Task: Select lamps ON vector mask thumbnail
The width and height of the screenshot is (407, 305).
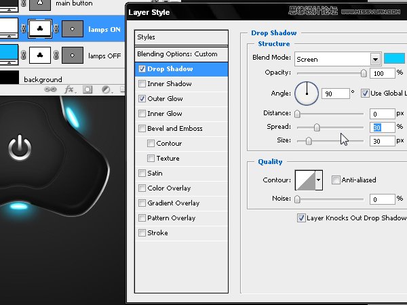Action: click(x=40, y=28)
